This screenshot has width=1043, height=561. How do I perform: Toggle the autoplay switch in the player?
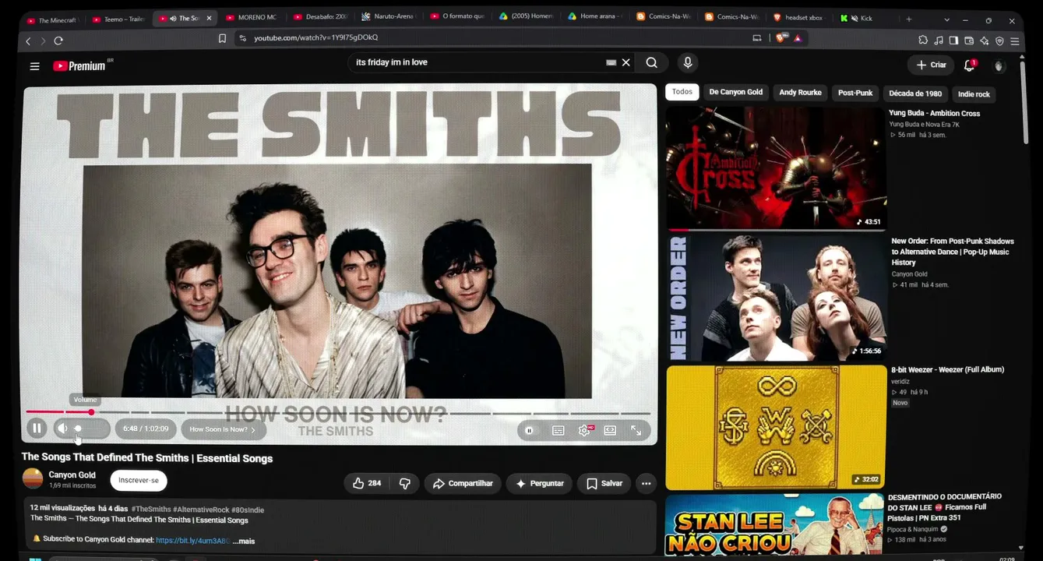(x=530, y=430)
